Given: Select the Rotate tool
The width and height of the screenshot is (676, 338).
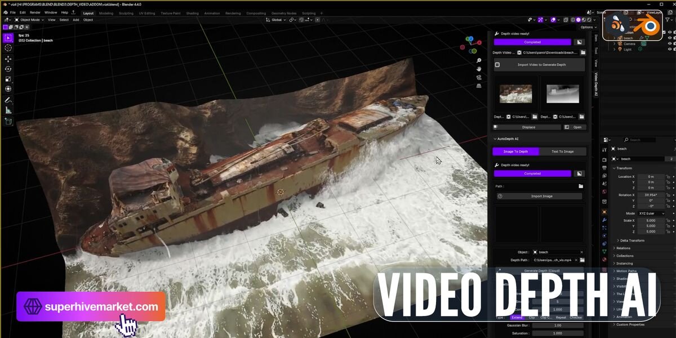Looking at the screenshot, I should pyautogui.click(x=8, y=69).
